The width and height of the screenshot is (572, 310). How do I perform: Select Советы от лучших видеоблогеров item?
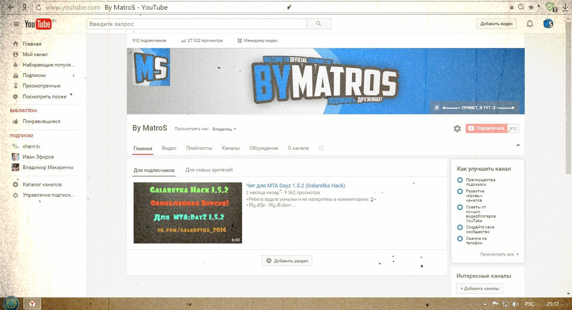460,207
